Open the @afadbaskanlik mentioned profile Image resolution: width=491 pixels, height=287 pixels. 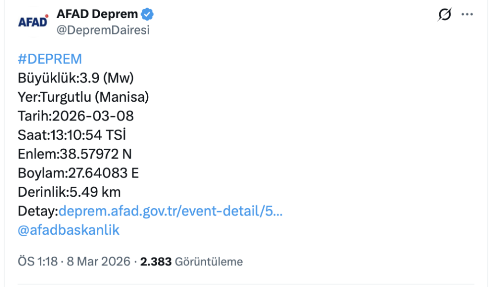pos(70,230)
